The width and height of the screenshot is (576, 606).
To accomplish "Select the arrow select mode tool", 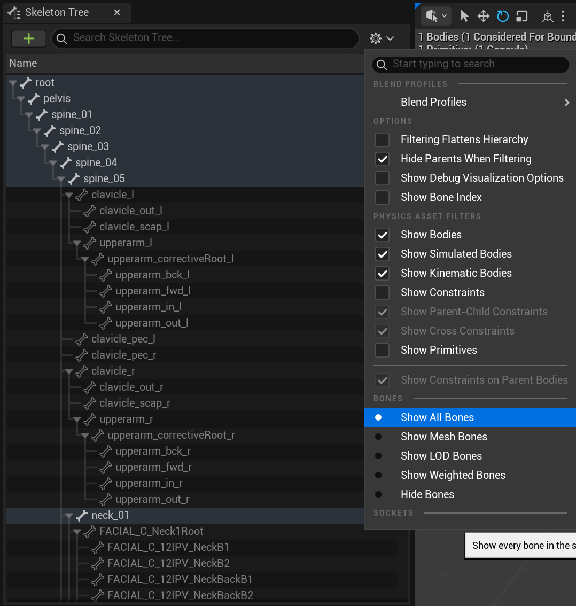I will pyautogui.click(x=465, y=16).
